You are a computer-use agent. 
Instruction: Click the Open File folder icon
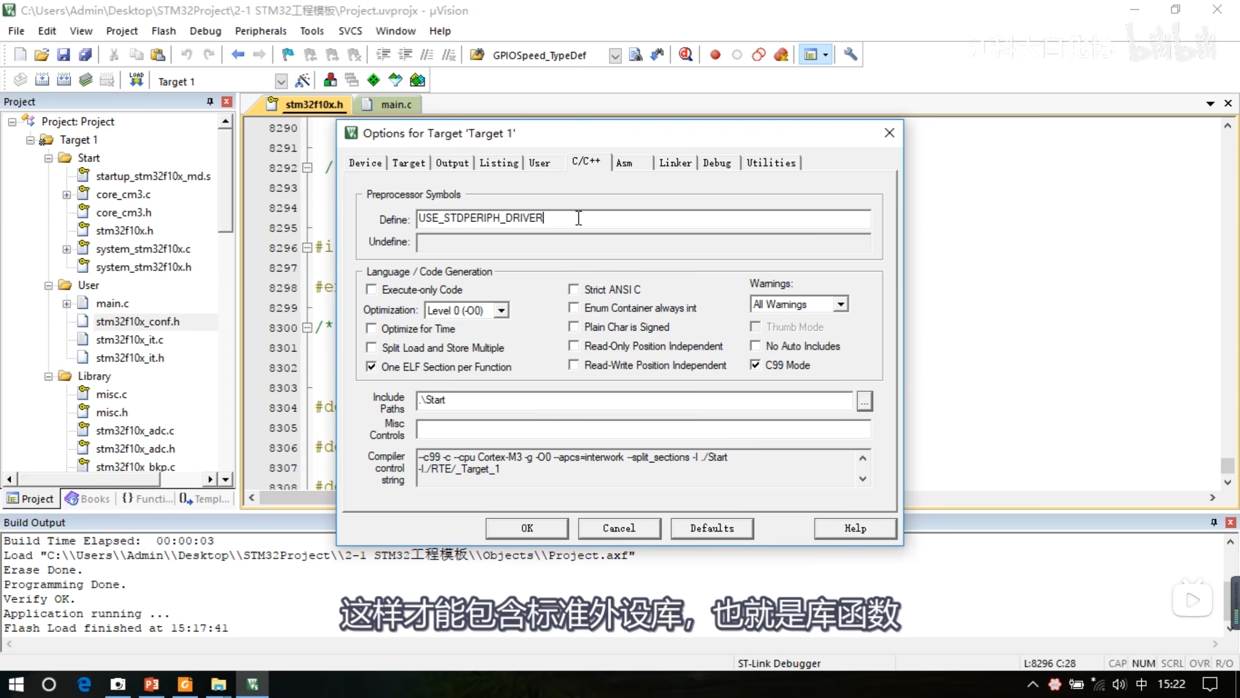[42, 55]
